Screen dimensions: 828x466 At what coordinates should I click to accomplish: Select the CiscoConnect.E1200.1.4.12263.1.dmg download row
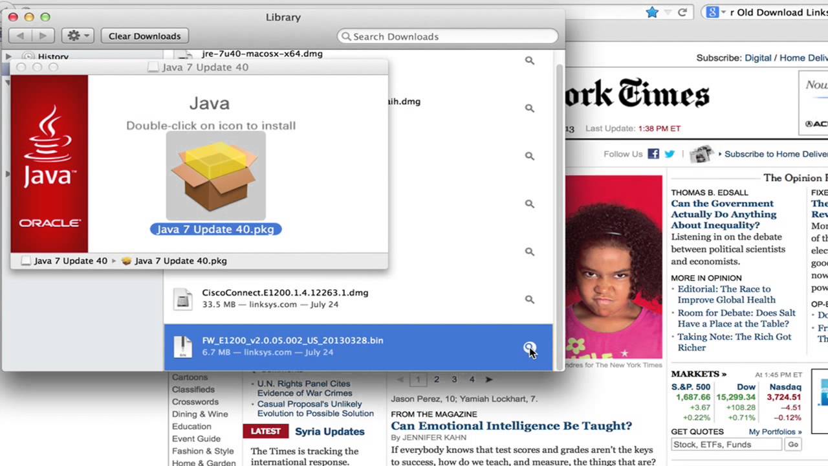[358, 299]
